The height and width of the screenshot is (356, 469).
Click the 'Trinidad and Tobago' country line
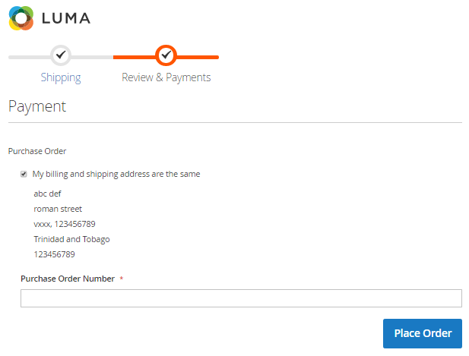71,240
